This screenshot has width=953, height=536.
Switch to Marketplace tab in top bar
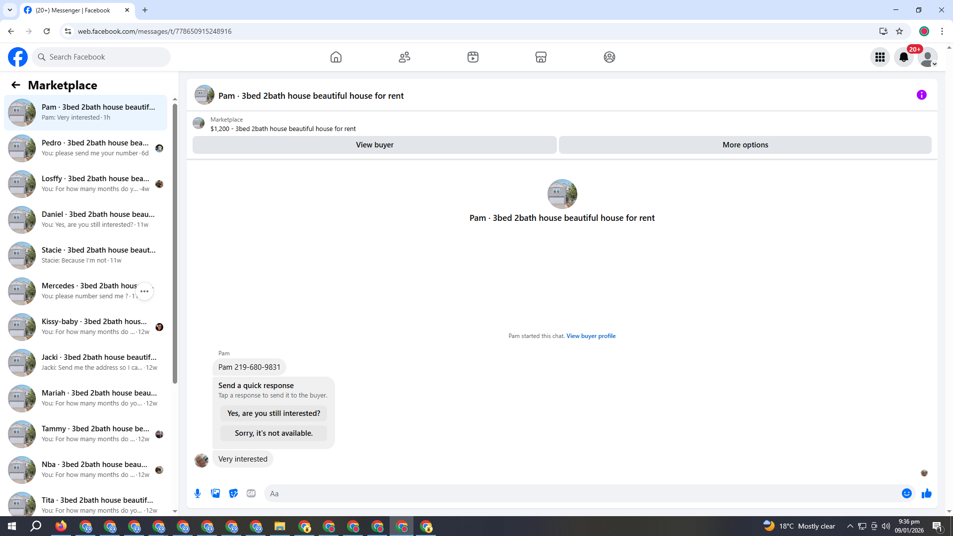pos(541,57)
